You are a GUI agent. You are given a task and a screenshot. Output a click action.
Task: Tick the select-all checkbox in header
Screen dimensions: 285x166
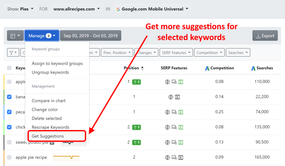[x=9, y=68]
